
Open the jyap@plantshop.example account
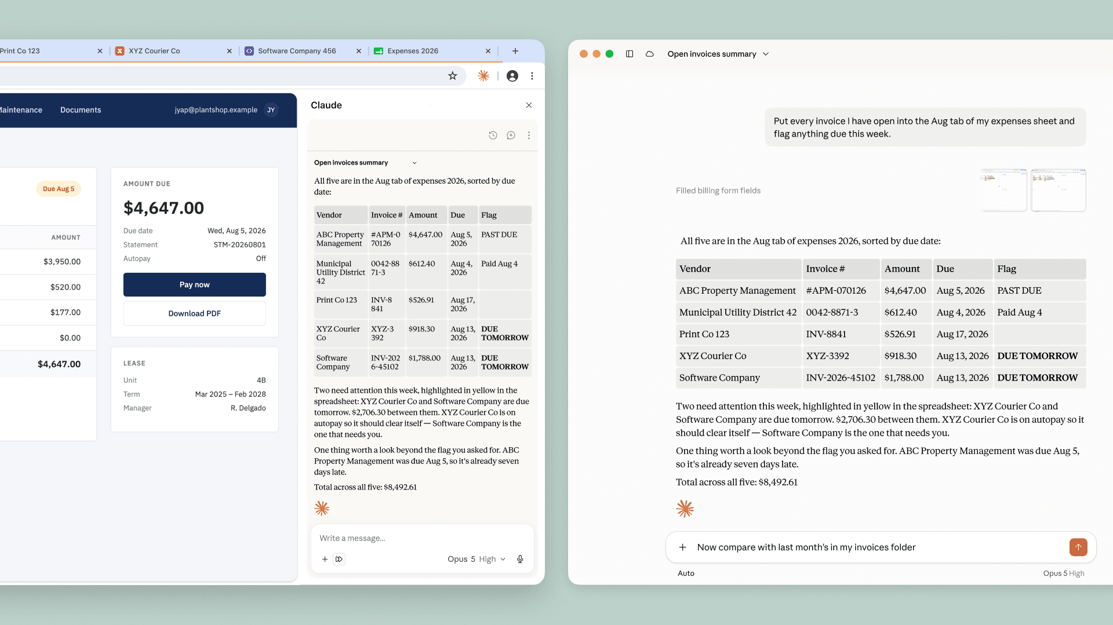click(216, 110)
